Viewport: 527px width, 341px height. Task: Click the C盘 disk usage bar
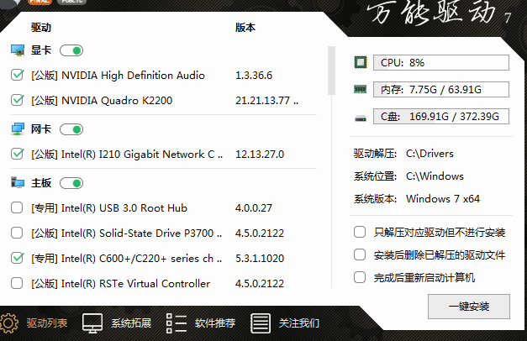441,117
